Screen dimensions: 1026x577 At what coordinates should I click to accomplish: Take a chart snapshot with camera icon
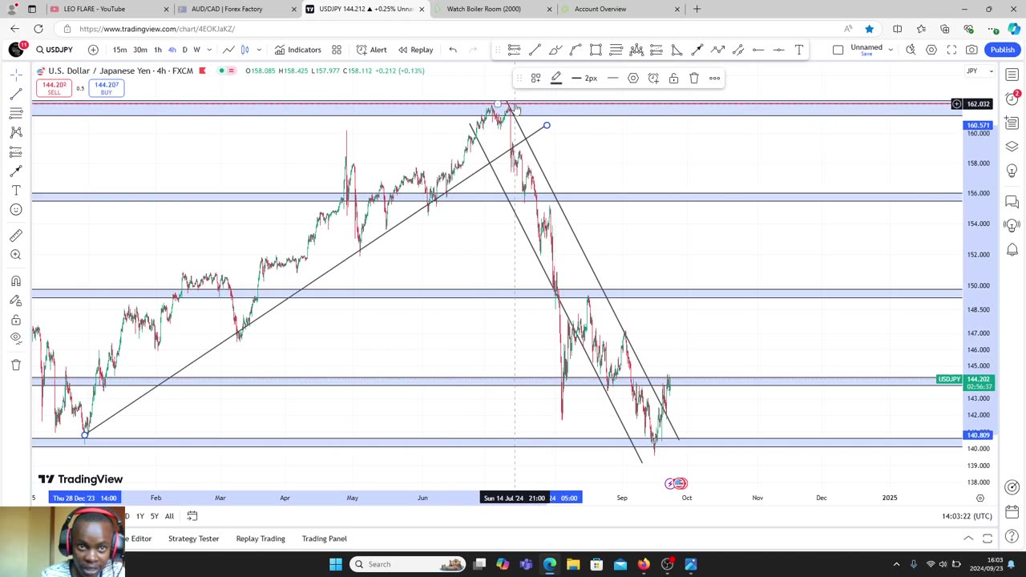(x=971, y=50)
